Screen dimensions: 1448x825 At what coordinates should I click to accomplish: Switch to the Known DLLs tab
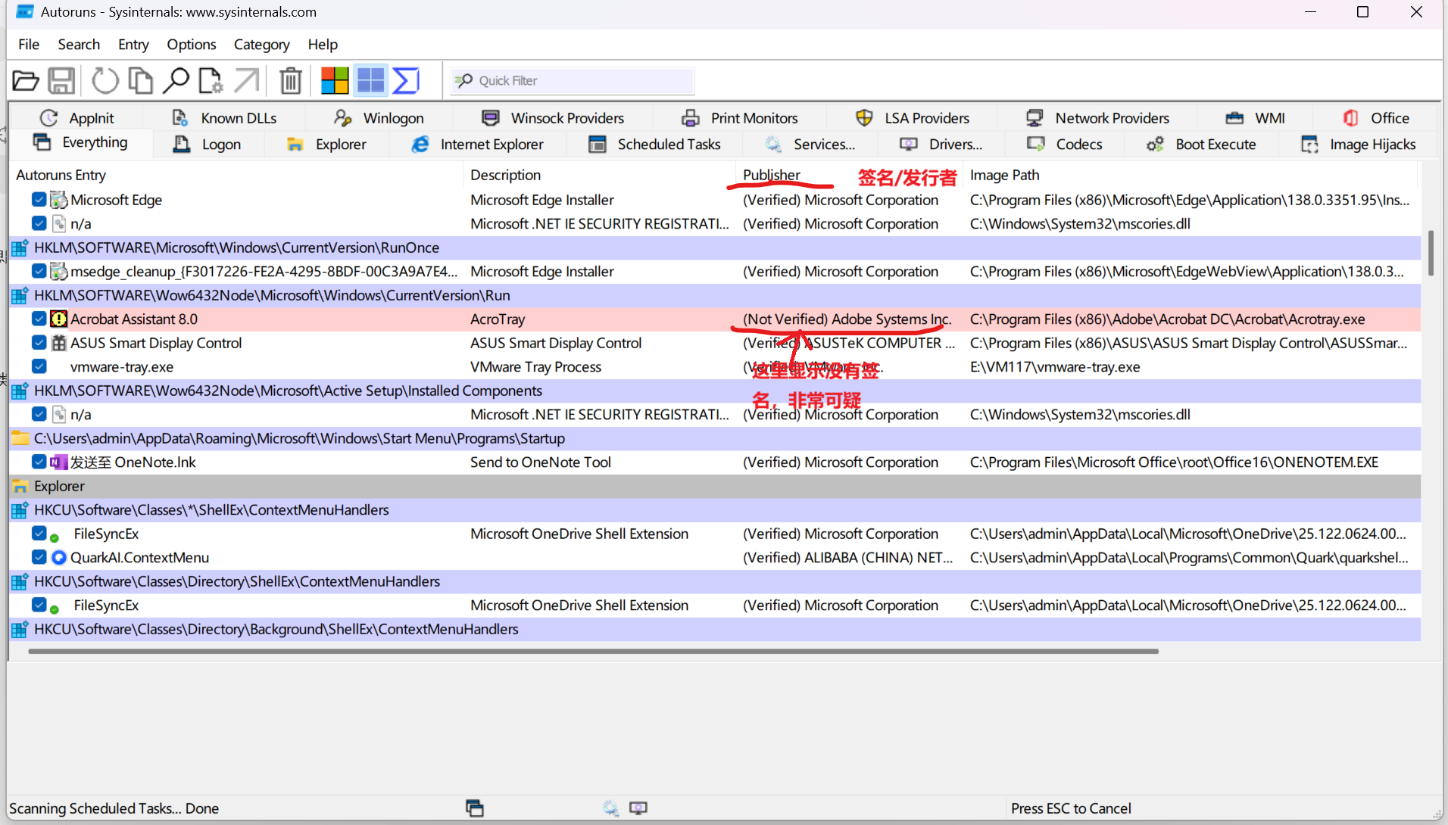pos(224,118)
